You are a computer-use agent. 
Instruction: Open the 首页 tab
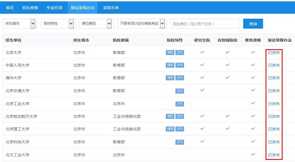click(10, 8)
